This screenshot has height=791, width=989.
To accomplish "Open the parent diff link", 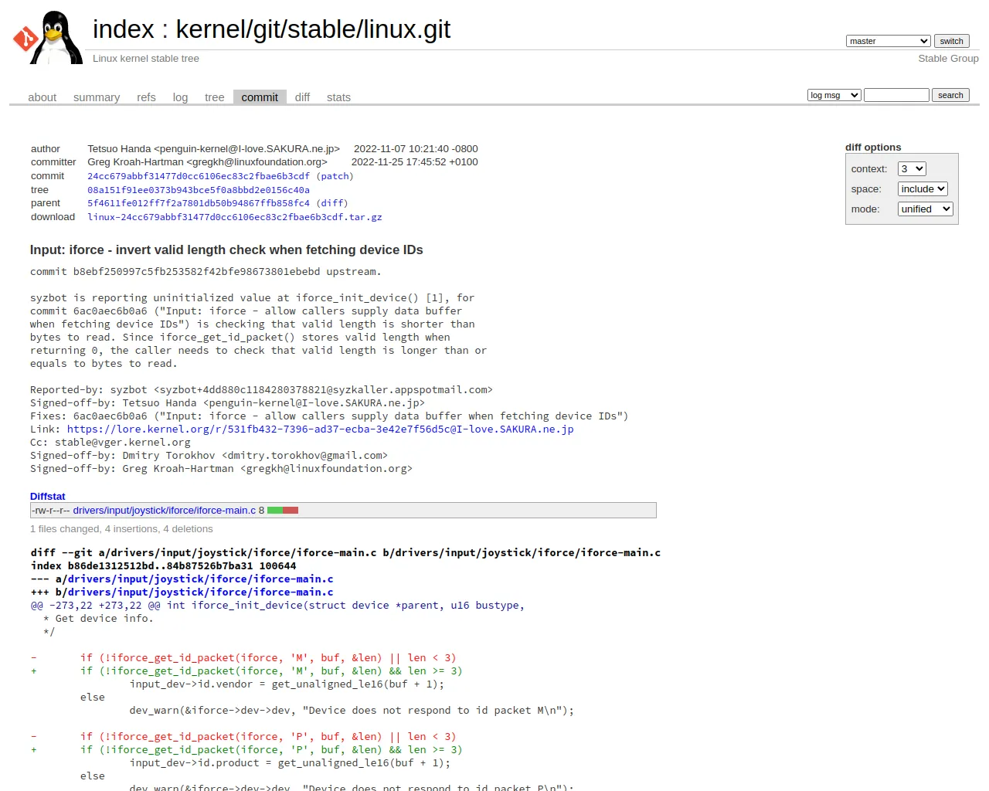I will tap(332, 203).
